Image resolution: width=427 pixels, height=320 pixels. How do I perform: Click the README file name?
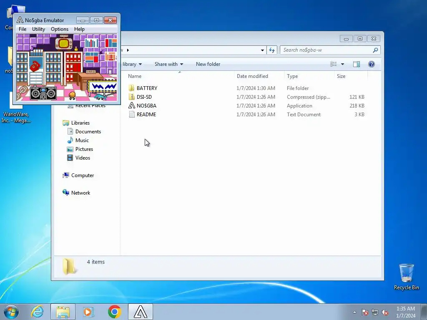click(x=146, y=115)
